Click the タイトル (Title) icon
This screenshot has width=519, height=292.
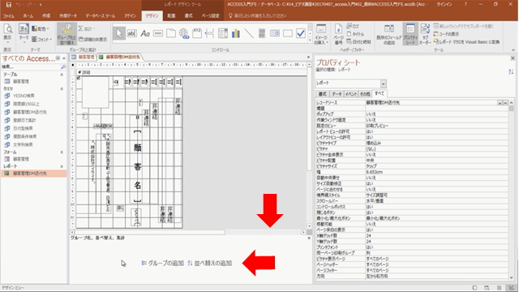(x=355, y=34)
